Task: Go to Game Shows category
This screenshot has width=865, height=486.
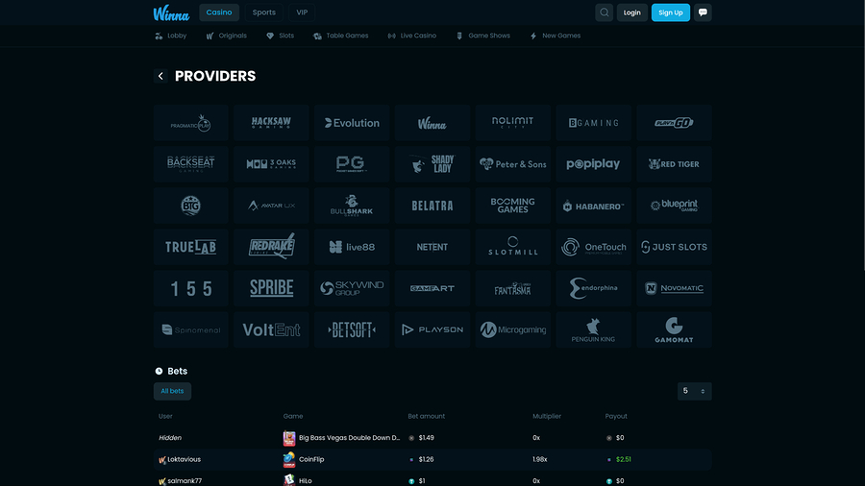Action: pos(482,36)
